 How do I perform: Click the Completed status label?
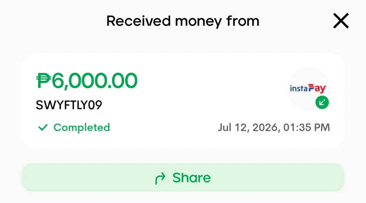[82, 128]
